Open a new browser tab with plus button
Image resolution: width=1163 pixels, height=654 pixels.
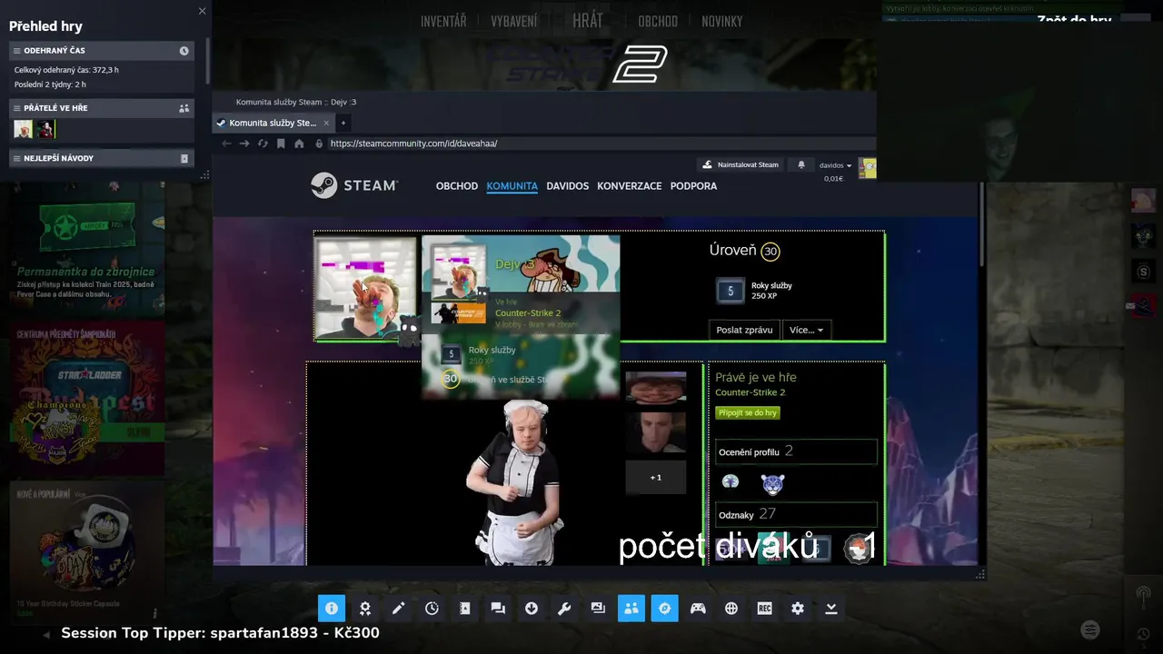343,123
